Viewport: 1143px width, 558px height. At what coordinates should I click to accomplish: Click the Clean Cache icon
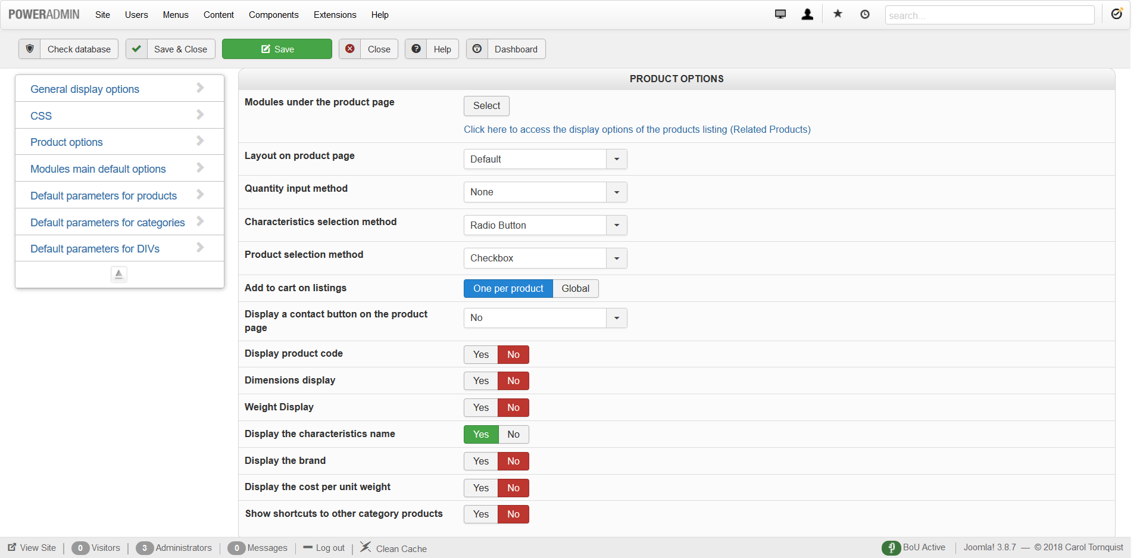366,547
